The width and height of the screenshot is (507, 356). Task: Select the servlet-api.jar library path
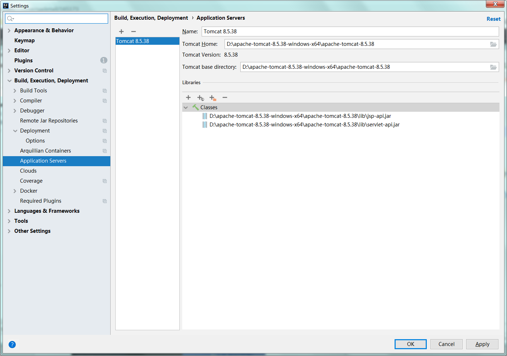304,125
